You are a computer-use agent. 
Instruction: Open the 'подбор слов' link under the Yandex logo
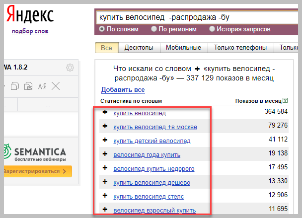click(x=29, y=32)
